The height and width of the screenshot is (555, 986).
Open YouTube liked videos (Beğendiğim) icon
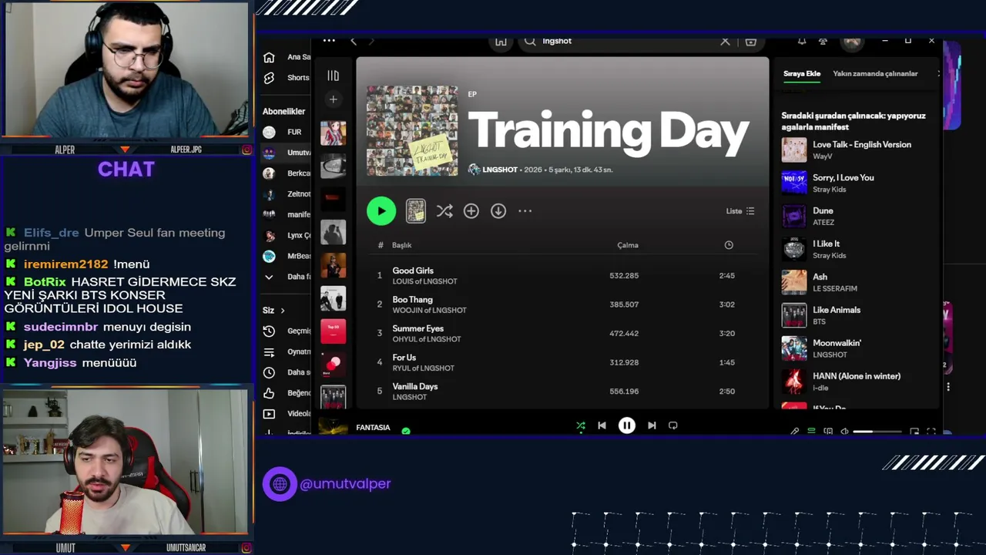(269, 393)
